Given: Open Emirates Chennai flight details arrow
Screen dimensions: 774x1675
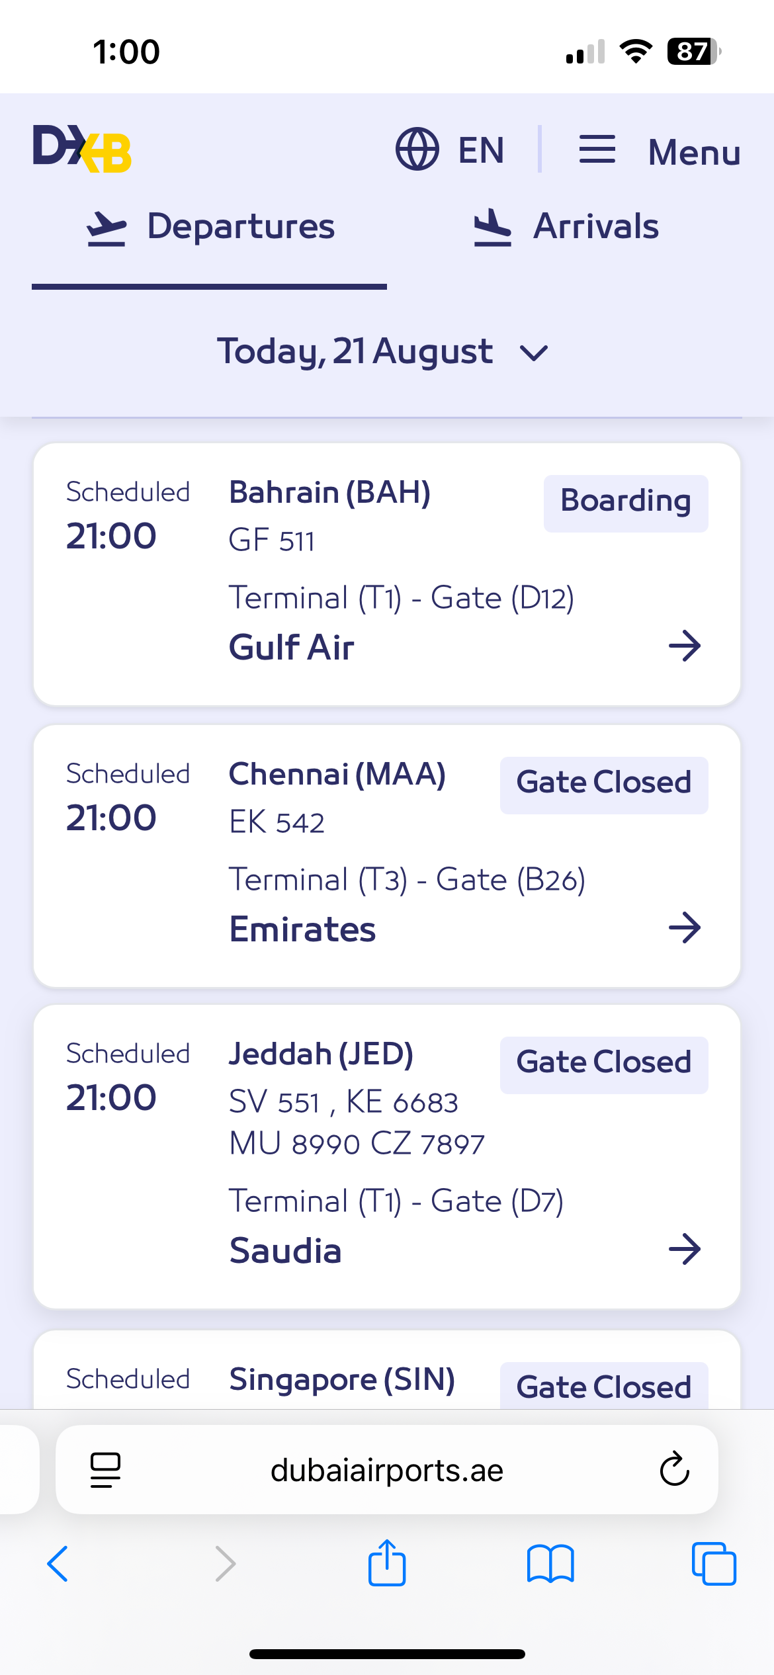Looking at the screenshot, I should click(685, 928).
